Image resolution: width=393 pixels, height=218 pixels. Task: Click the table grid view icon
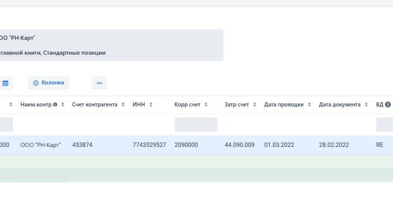[x=5, y=83]
